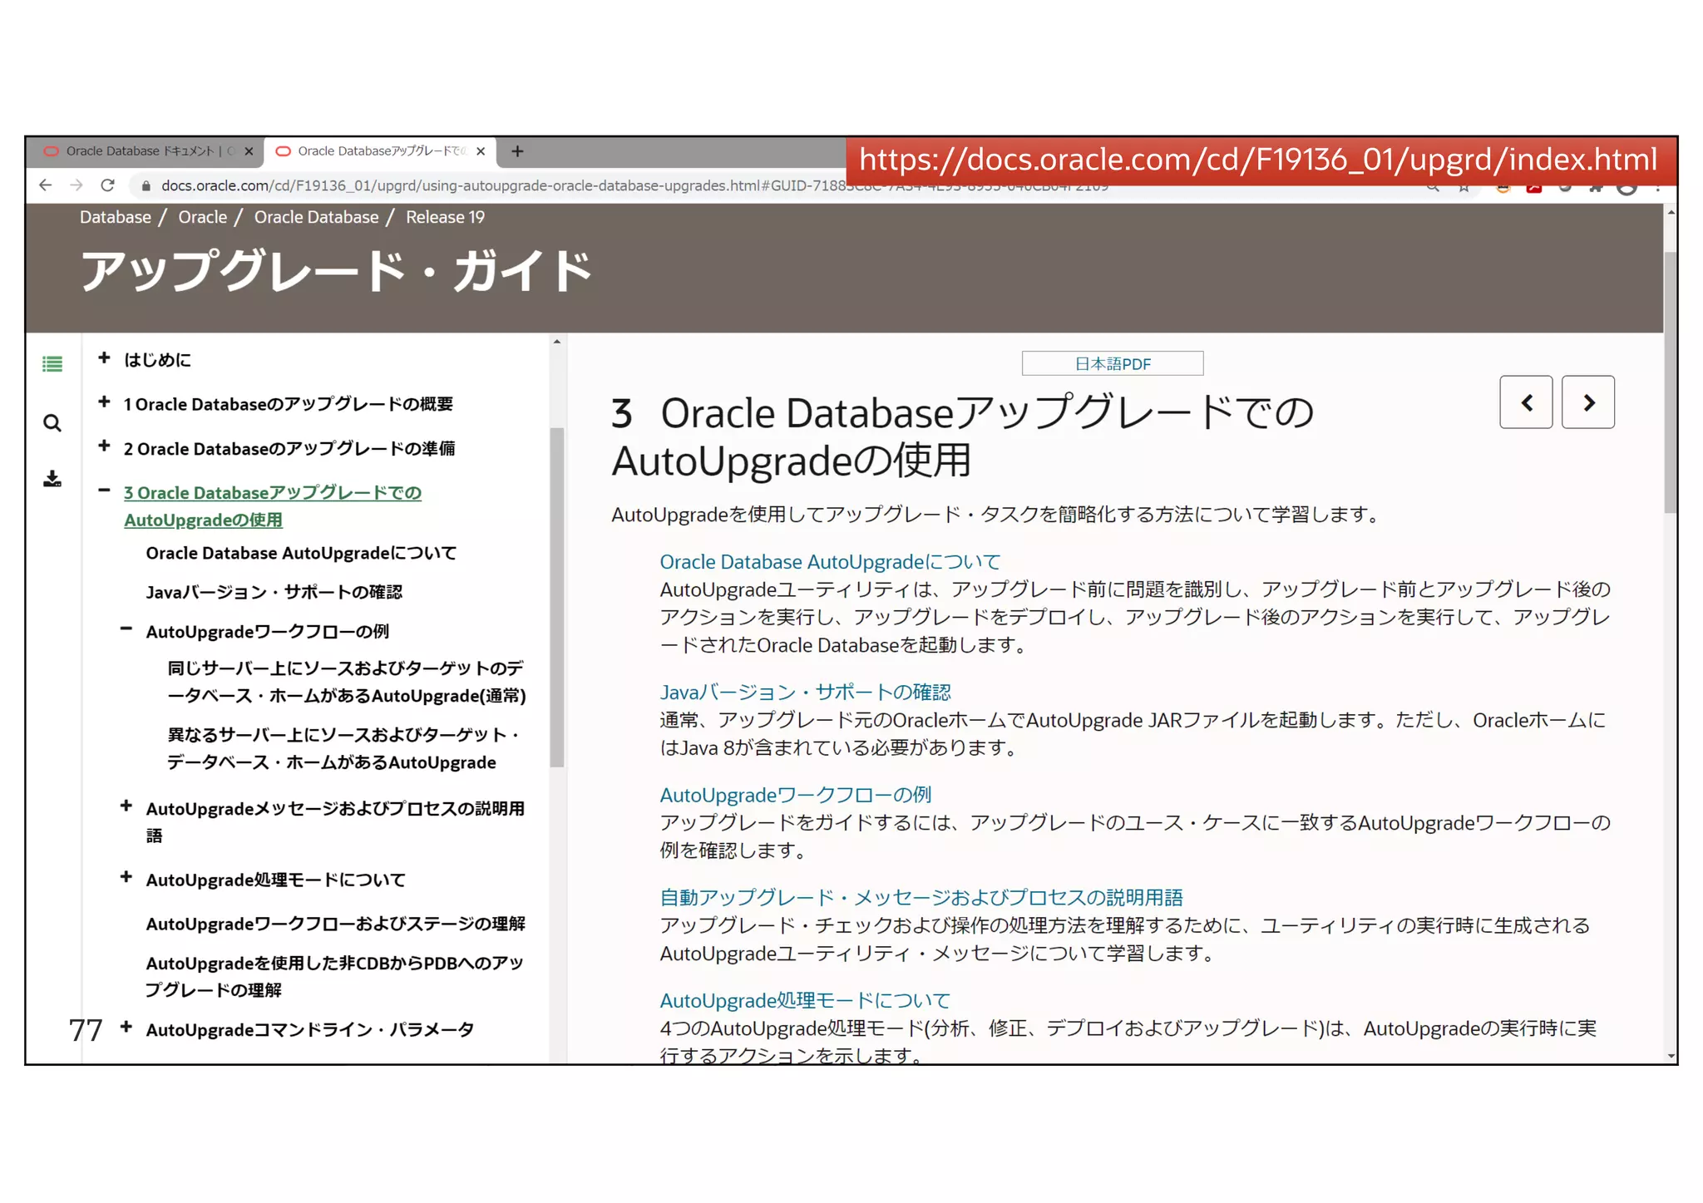Close the Oracle Database ドキュメント tab
The height and width of the screenshot is (1203, 1703).
tap(249, 151)
